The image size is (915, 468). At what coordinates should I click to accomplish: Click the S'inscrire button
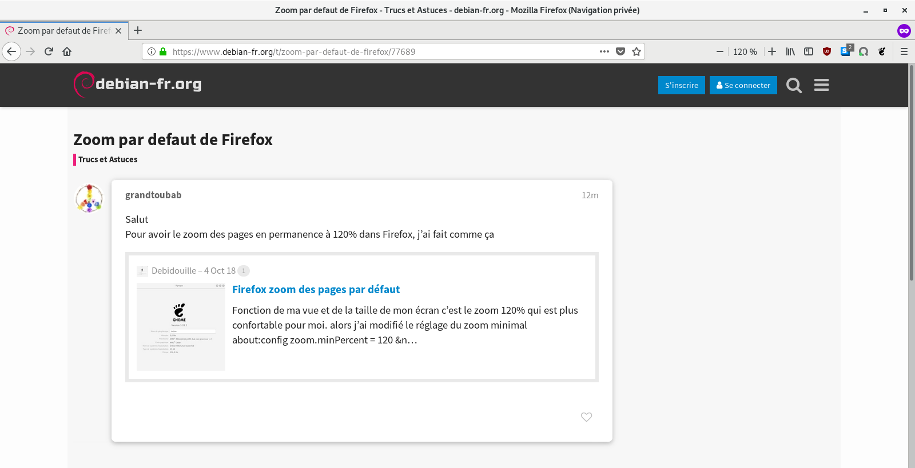(682, 85)
